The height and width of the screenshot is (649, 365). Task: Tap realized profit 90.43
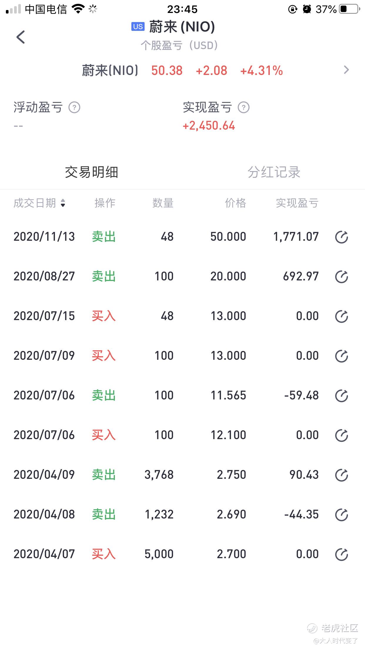coord(304,475)
